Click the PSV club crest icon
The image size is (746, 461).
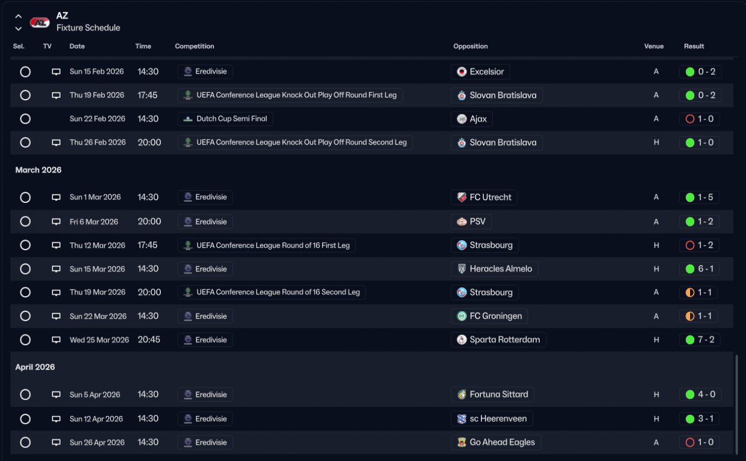tap(462, 221)
